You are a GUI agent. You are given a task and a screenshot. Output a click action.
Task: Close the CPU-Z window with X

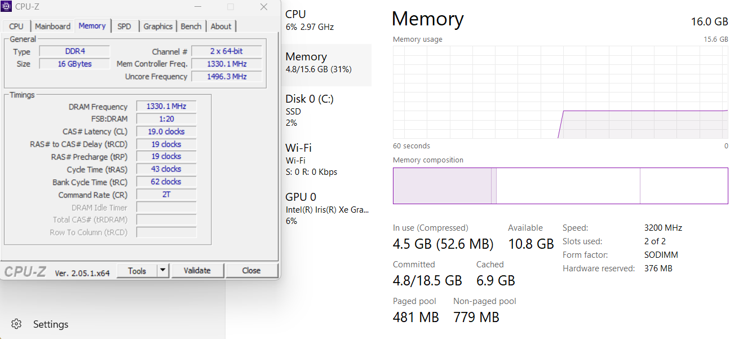tap(264, 7)
